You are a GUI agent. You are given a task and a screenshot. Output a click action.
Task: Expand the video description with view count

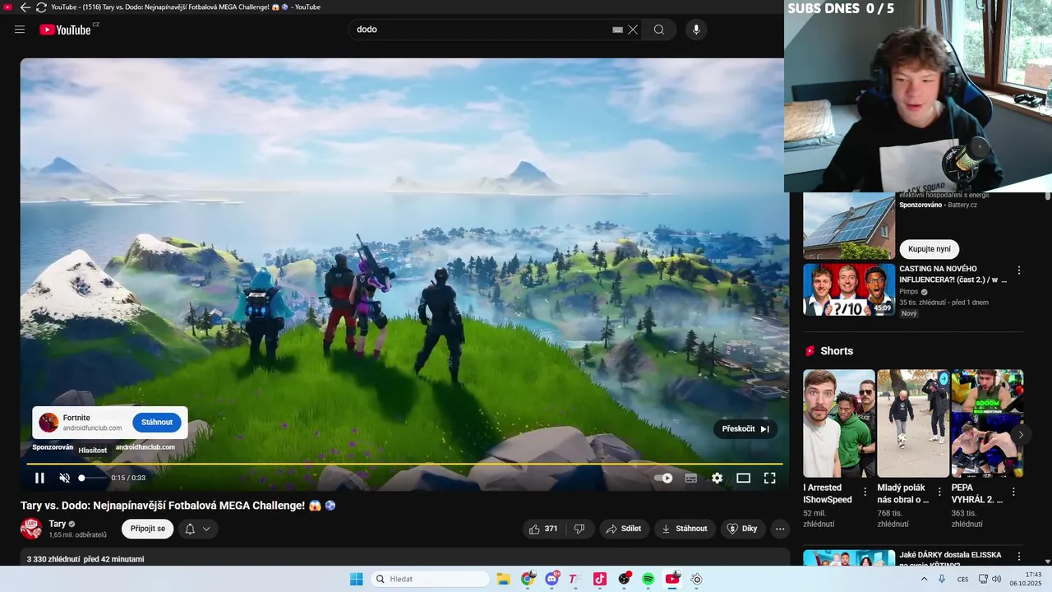coord(85,559)
